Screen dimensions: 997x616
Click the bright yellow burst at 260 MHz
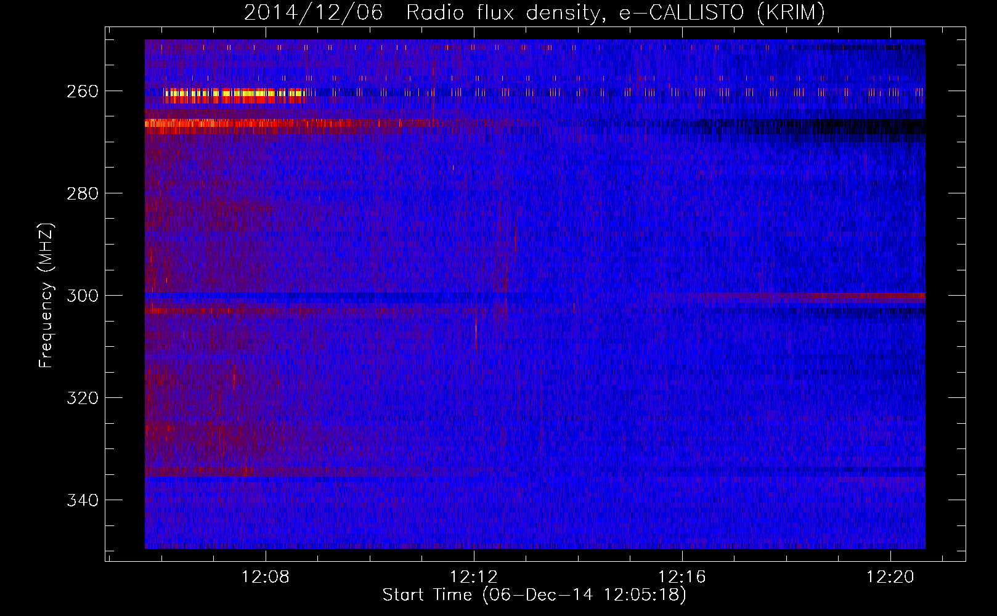[235, 95]
